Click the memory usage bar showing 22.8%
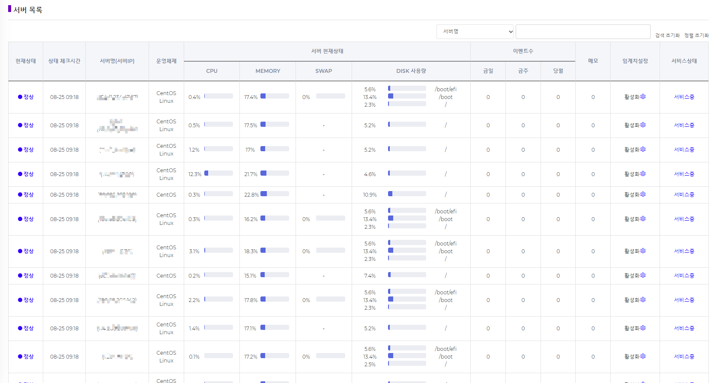 coord(275,194)
